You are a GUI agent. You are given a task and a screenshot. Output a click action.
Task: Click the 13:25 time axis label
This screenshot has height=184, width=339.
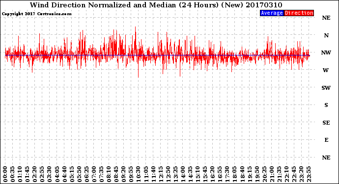pos(175,174)
